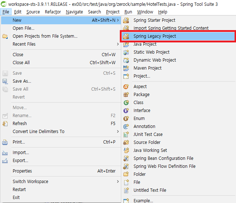Select Exit menu entry
Viewport: 236px width, 203px height.
[61, 198]
